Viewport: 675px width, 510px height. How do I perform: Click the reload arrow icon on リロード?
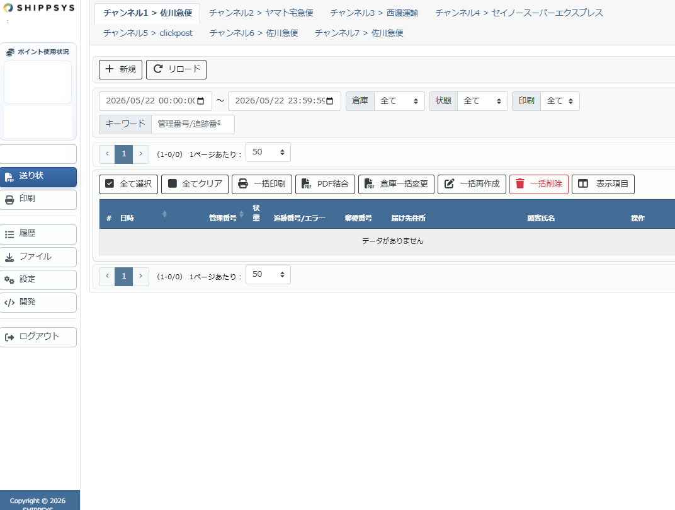(158, 69)
